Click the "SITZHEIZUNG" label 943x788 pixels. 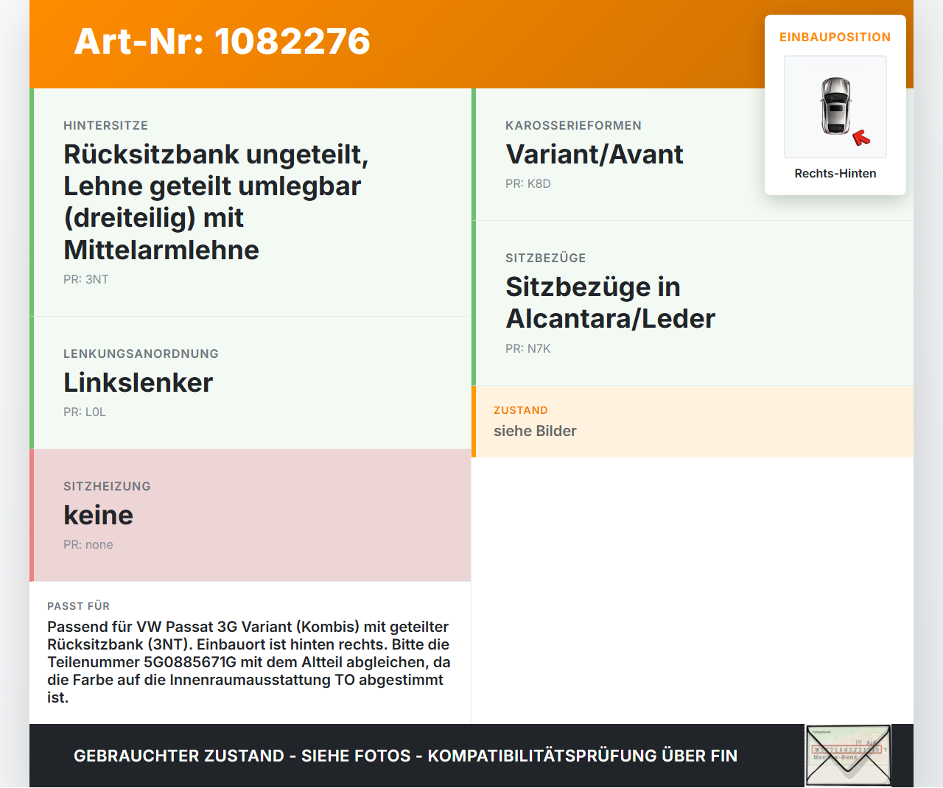coord(107,486)
